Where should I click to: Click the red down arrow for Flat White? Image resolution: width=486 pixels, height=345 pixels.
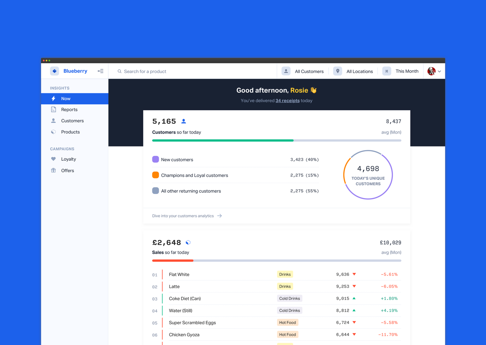coord(354,274)
